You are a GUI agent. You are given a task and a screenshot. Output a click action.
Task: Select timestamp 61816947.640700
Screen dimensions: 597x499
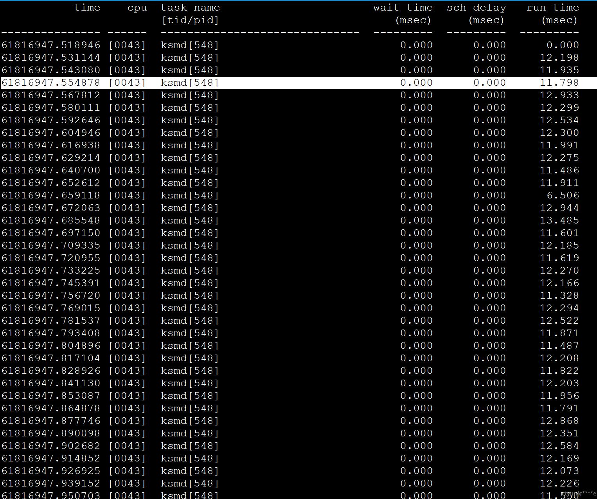pos(51,170)
